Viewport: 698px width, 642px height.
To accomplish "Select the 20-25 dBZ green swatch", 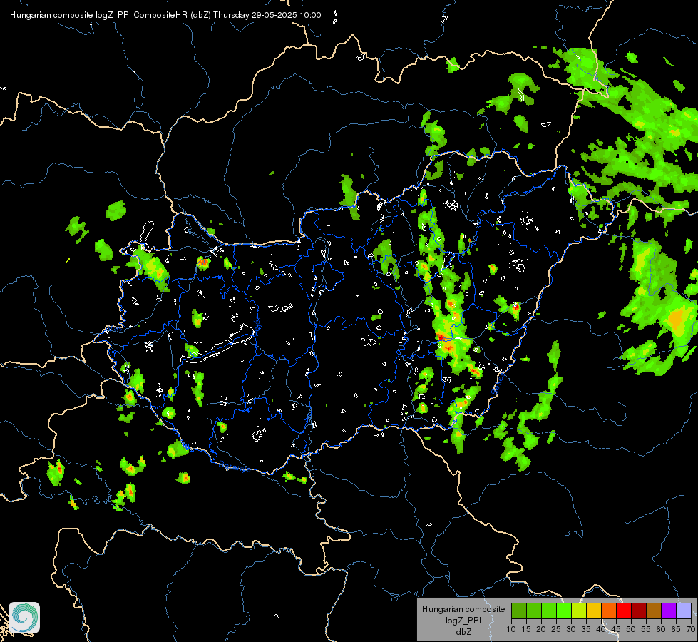I will [549, 611].
